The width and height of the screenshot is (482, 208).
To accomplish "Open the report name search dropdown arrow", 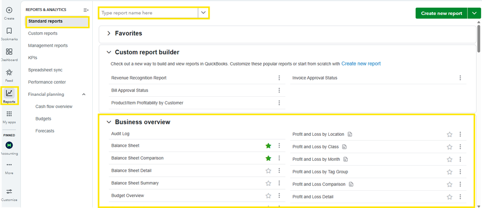I will tap(203, 13).
